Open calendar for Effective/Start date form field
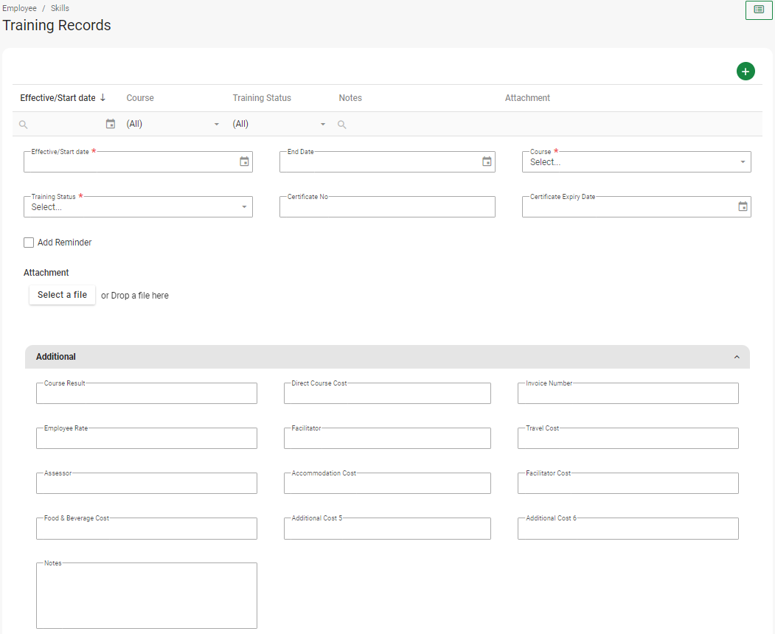Viewport: 775px width, 634px height. point(244,162)
